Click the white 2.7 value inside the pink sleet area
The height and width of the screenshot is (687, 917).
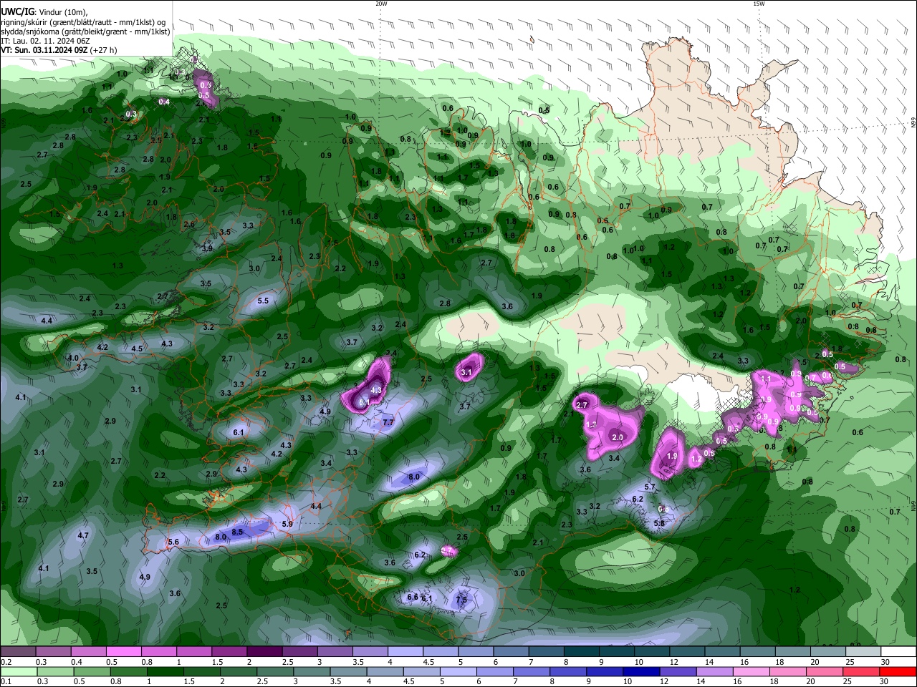pos(582,405)
